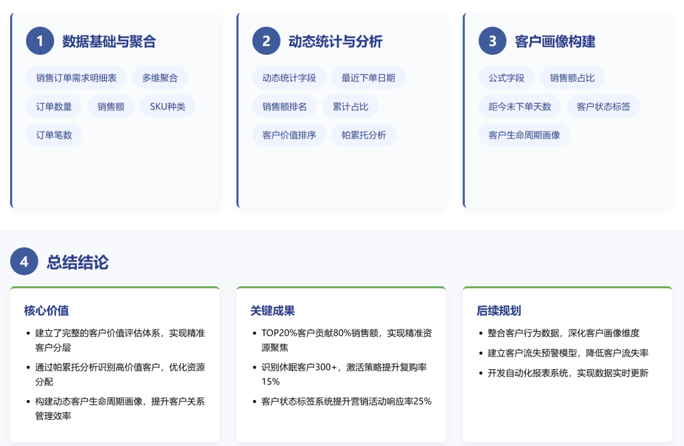Click the bullet 整合客户行为数据

coord(564,333)
